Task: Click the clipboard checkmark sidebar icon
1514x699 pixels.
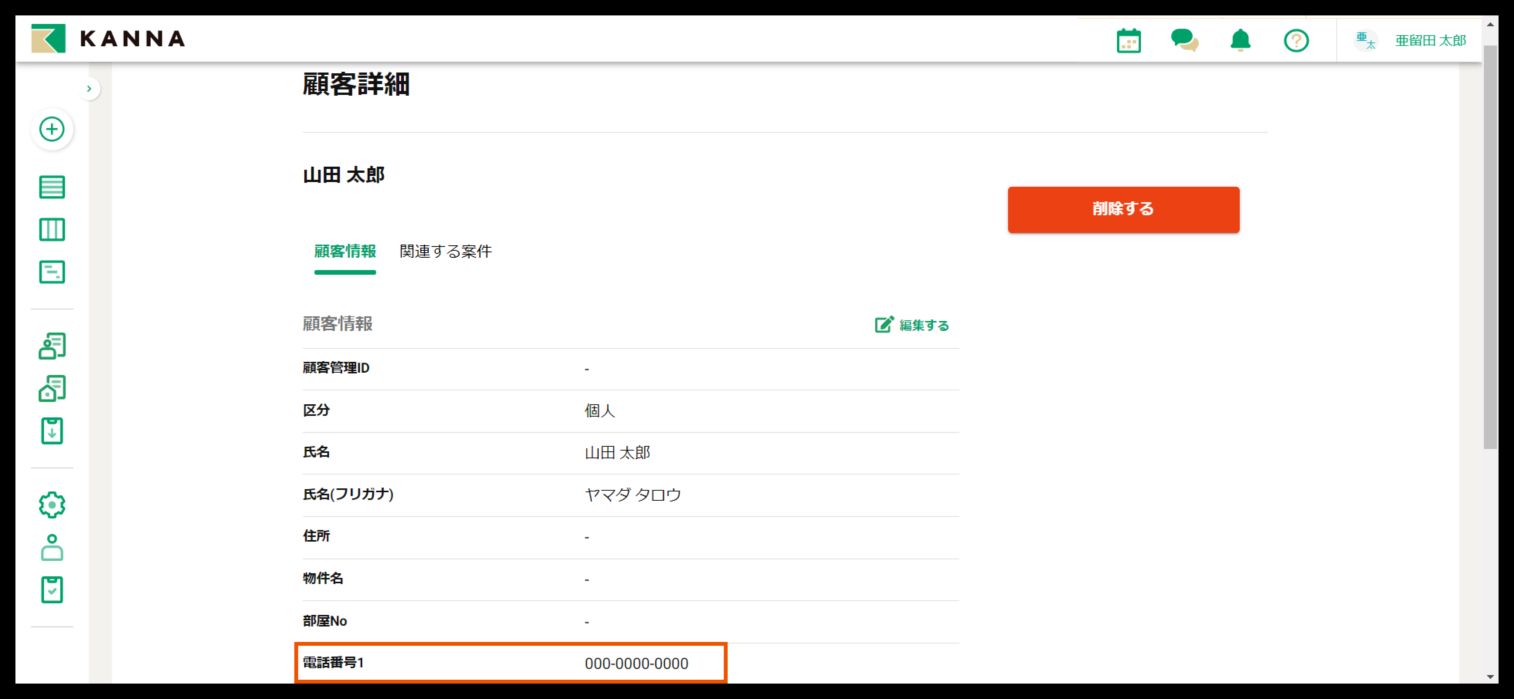Action: point(52,589)
